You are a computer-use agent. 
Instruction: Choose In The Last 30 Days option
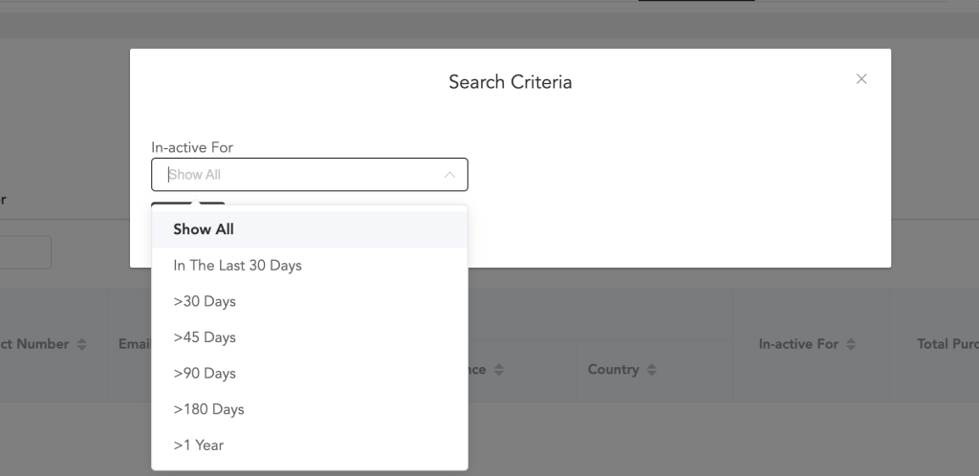coord(310,266)
